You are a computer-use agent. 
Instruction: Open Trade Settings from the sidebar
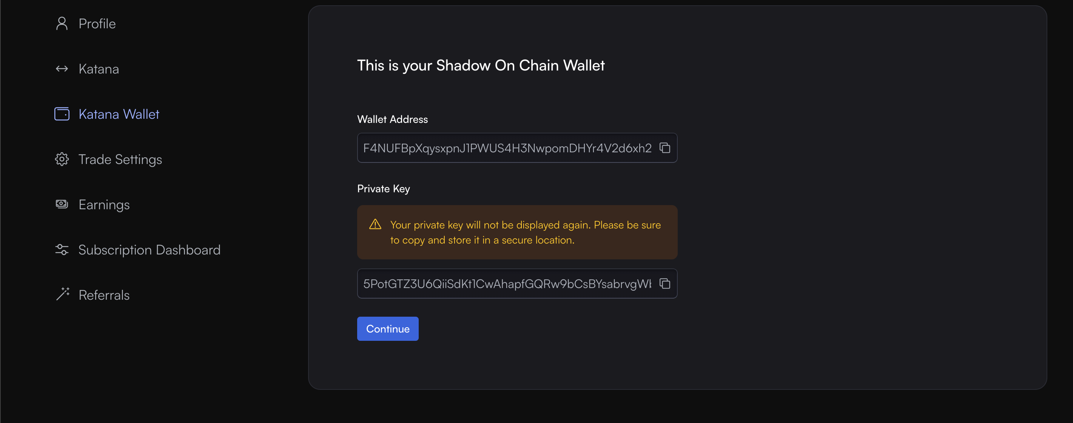120,159
